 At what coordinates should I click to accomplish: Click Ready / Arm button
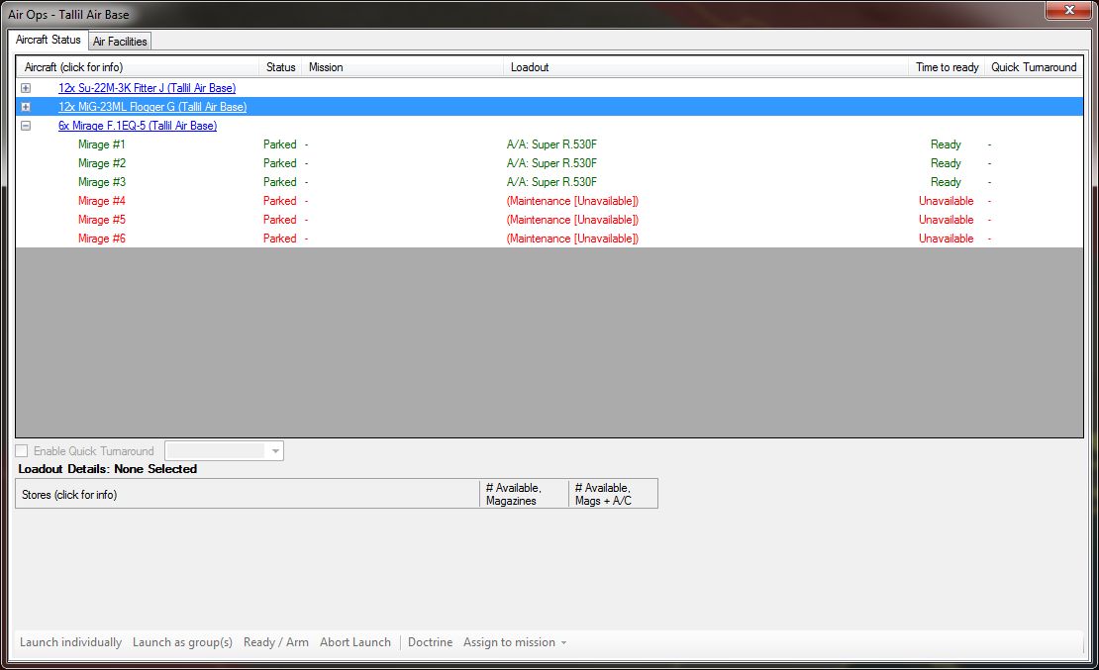point(276,642)
